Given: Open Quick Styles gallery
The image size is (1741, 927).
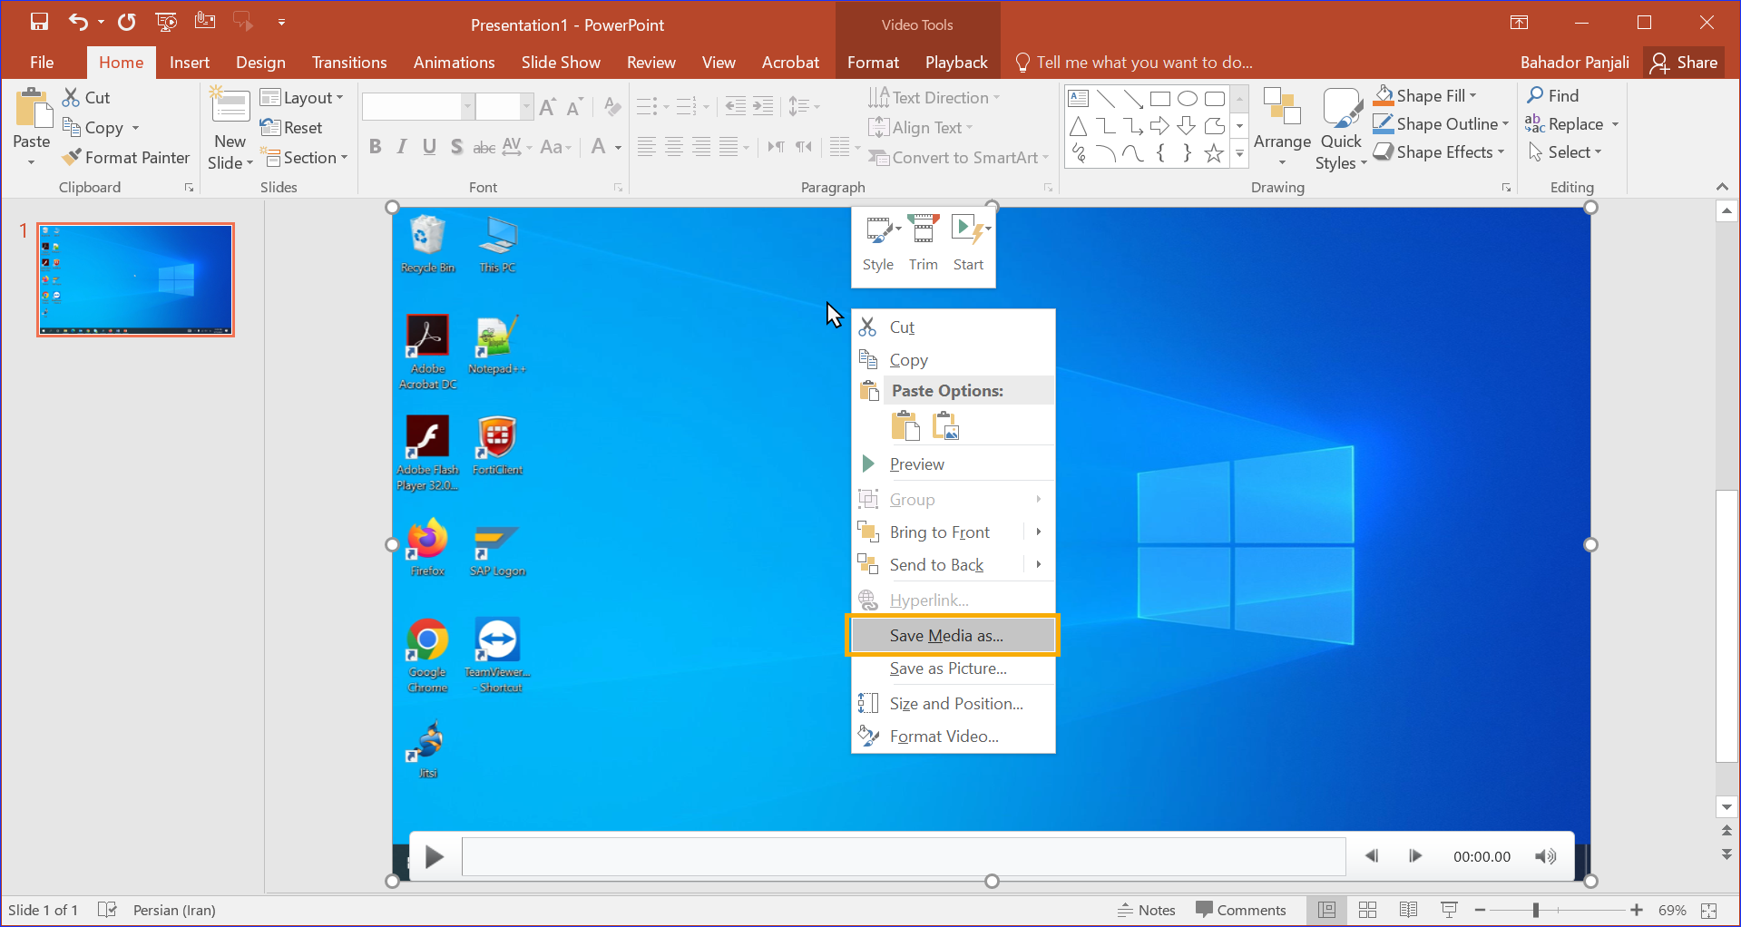Looking at the screenshot, I should click(1341, 129).
